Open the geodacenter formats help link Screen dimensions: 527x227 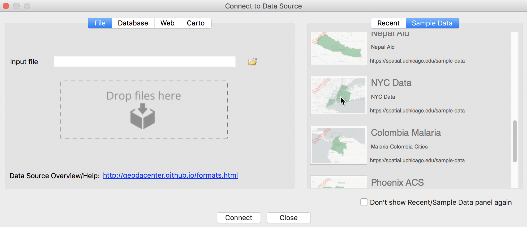(170, 175)
